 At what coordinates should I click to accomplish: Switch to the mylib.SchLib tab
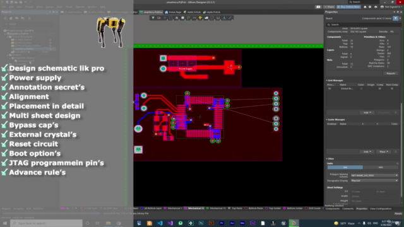(x=192, y=12)
